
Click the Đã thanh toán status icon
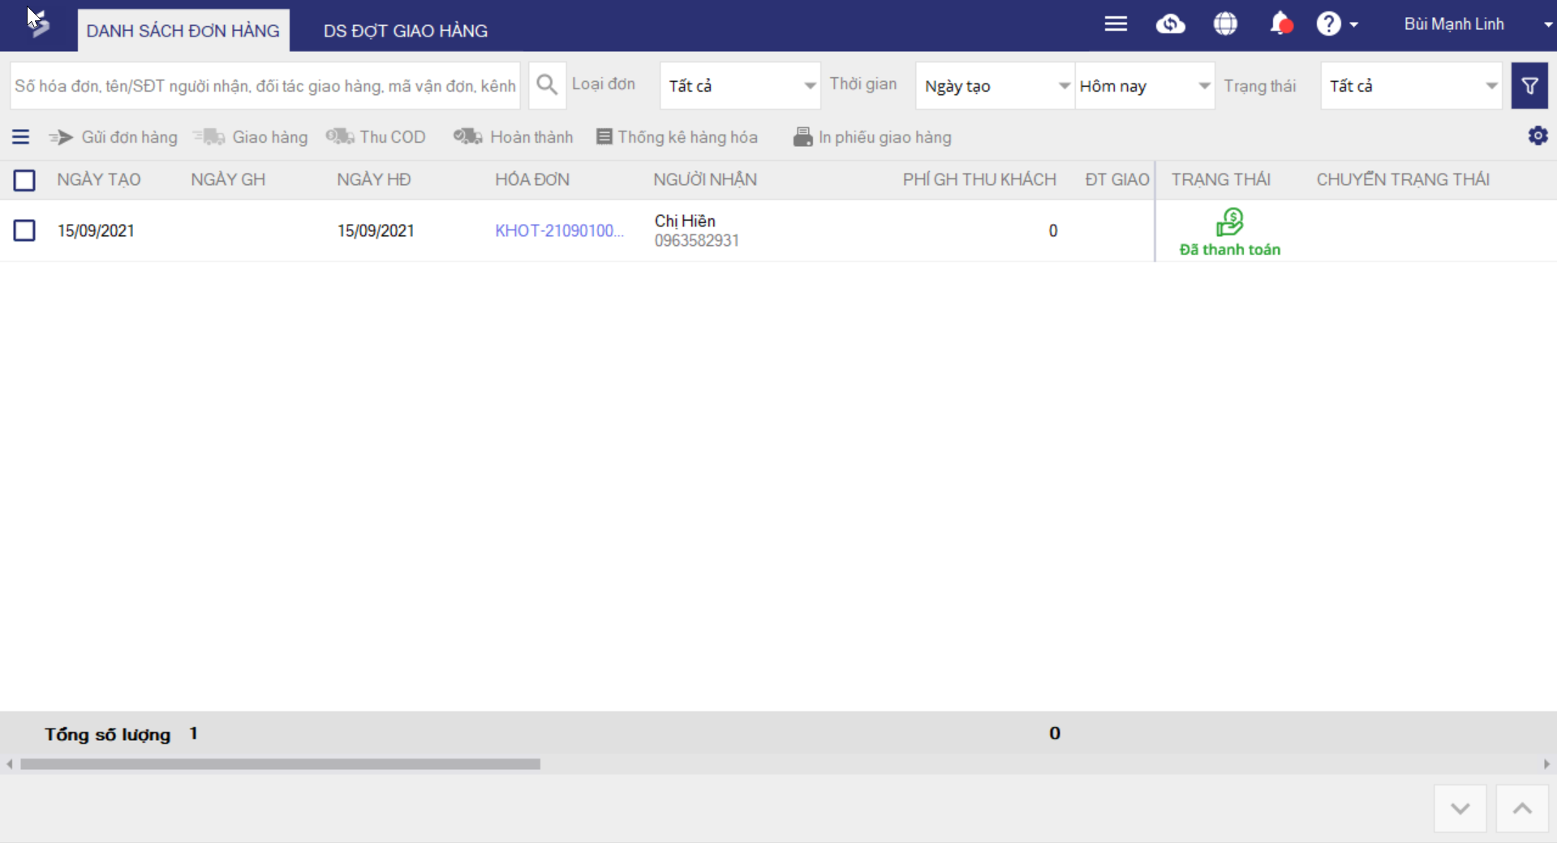[x=1230, y=222]
